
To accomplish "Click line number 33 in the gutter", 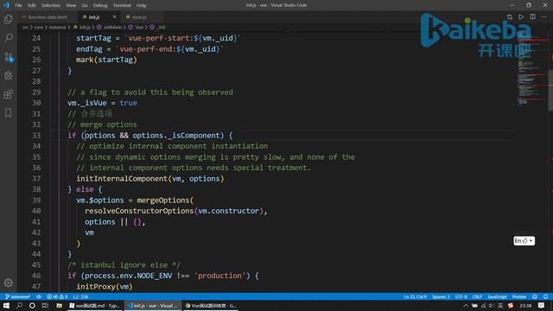I will tap(36, 136).
